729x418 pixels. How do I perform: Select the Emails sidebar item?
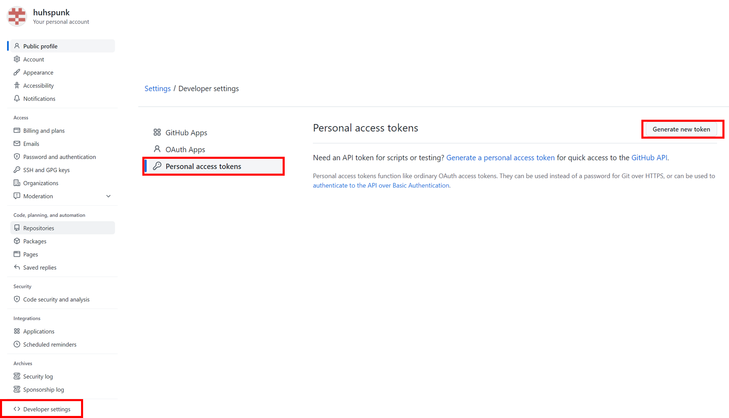click(63, 144)
